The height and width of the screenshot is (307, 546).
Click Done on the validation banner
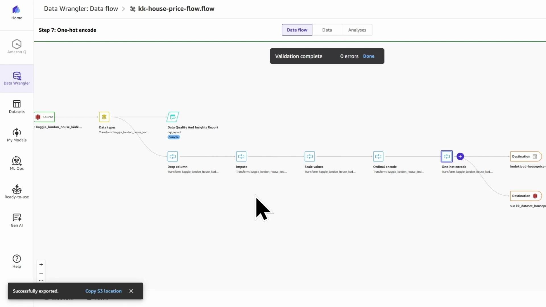tap(369, 56)
